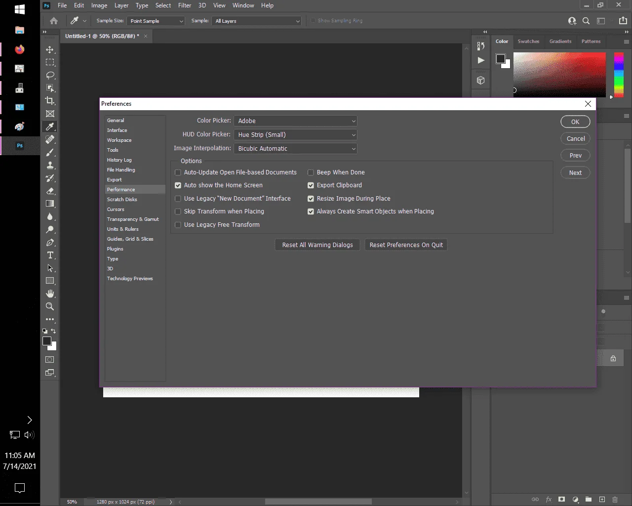Expand the tool preset picker arrow
The image size is (632, 506).
coord(84,21)
